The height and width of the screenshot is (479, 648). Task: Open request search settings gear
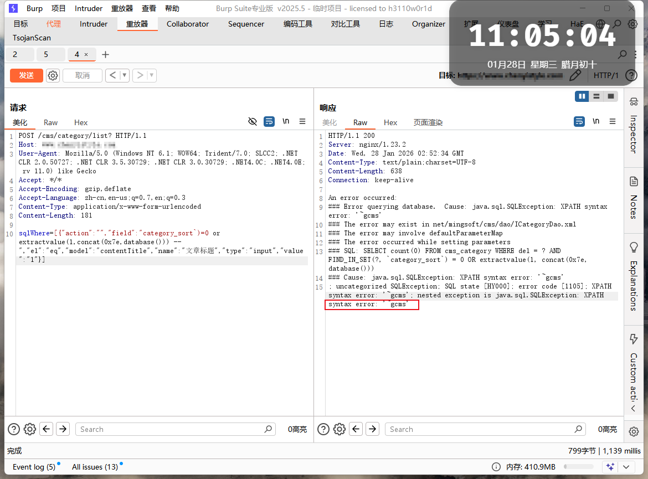tap(30, 429)
